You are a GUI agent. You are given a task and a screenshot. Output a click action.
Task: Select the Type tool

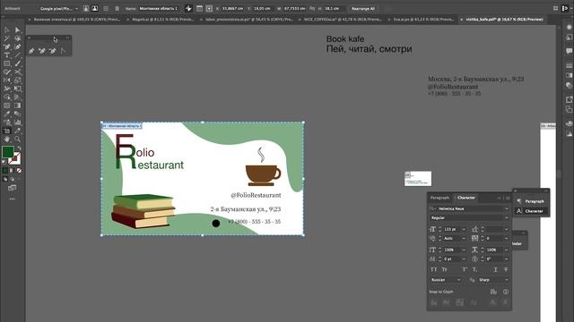(x=7, y=55)
